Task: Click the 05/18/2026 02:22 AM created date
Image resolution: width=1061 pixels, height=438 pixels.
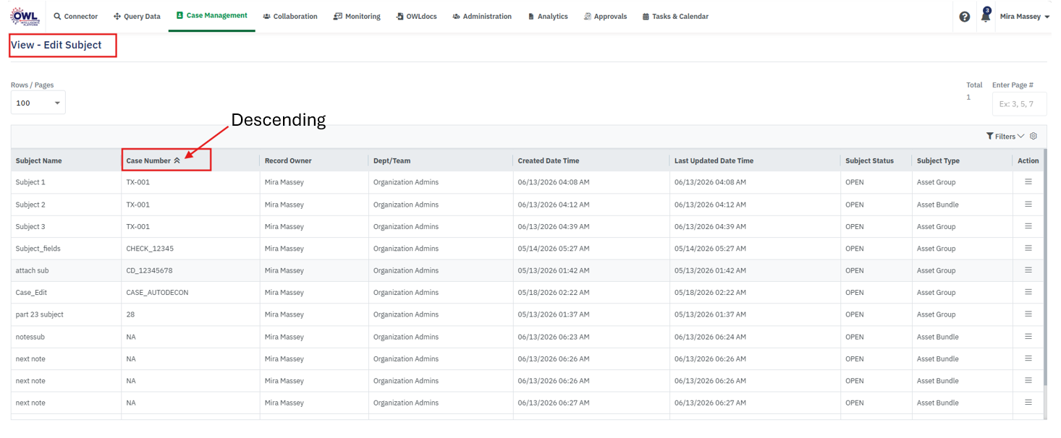Action: point(554,293)
